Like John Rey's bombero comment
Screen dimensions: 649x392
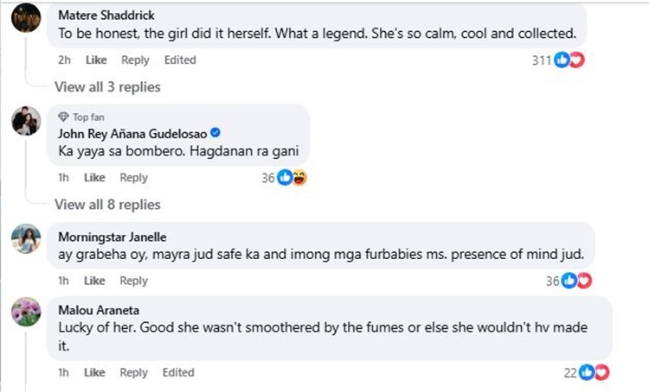click(x=96, y=178)
